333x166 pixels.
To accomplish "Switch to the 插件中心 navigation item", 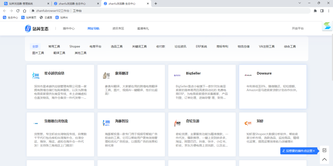I will pos(68,28).
